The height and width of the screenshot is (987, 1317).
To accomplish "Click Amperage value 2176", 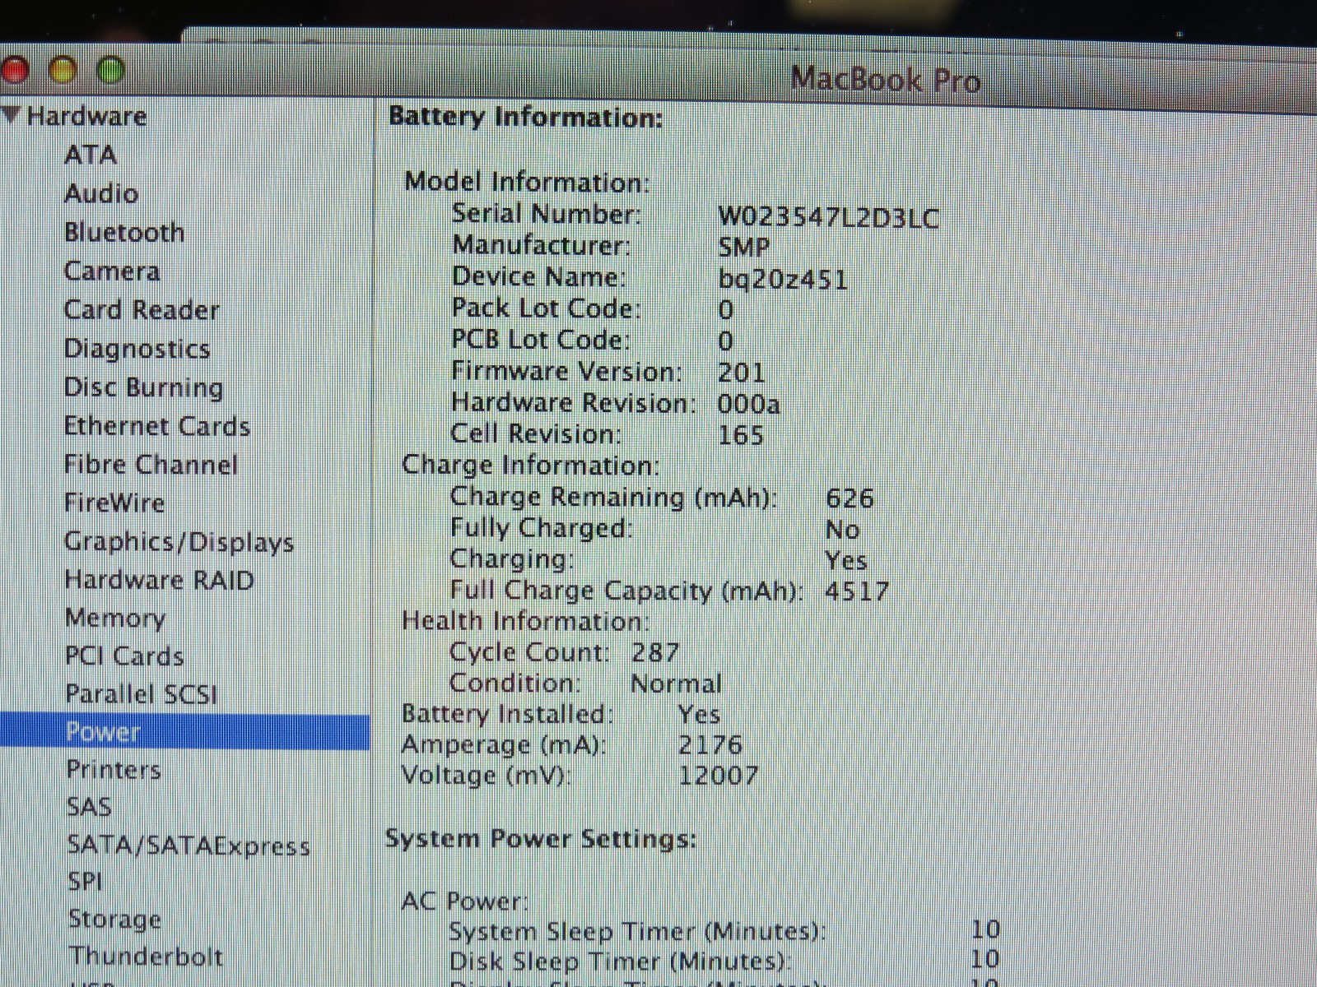I will 710,744.
